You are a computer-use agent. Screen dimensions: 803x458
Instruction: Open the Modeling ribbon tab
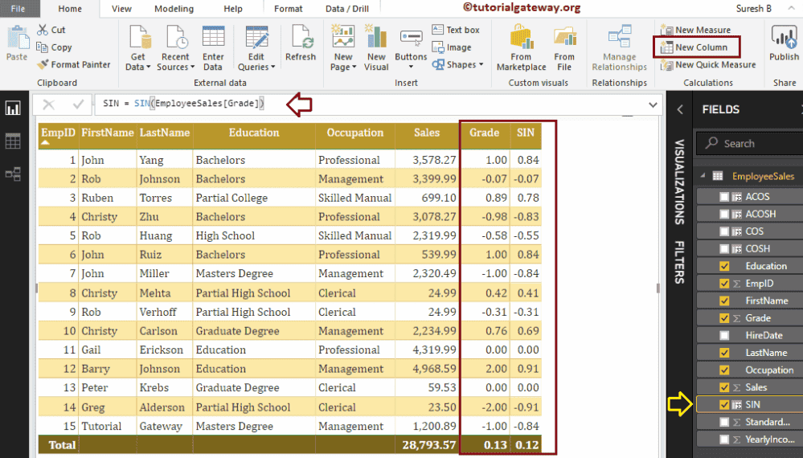coord(174,9)
